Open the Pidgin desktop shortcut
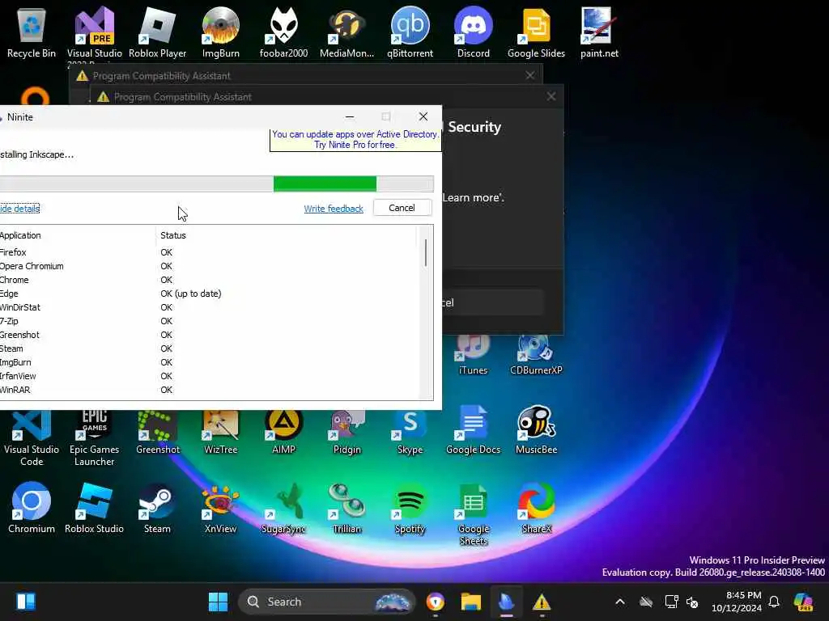This screenshot has width=829, height=621. (346, 433)
